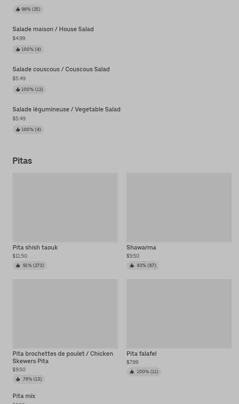
Task: Open the Chicken Skewers Pita photo
Action: [x=65, y=313]
